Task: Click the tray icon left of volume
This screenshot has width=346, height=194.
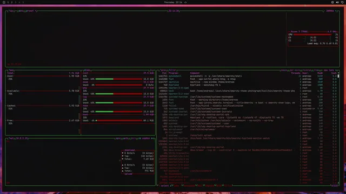Action: [x=332, y=2]
